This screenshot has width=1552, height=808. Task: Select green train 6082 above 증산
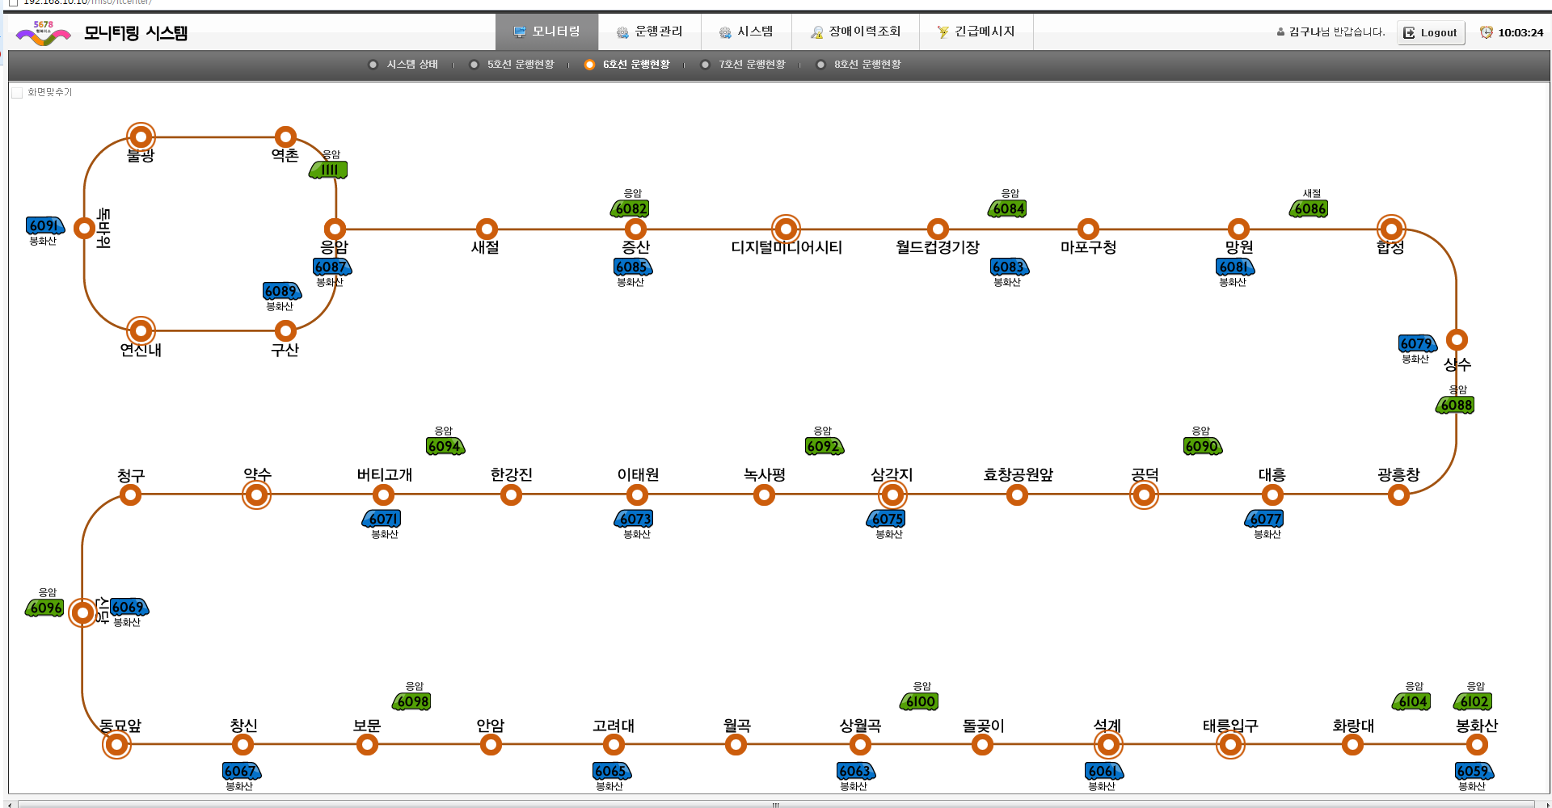pyautogui.click(x=630, y=209)
